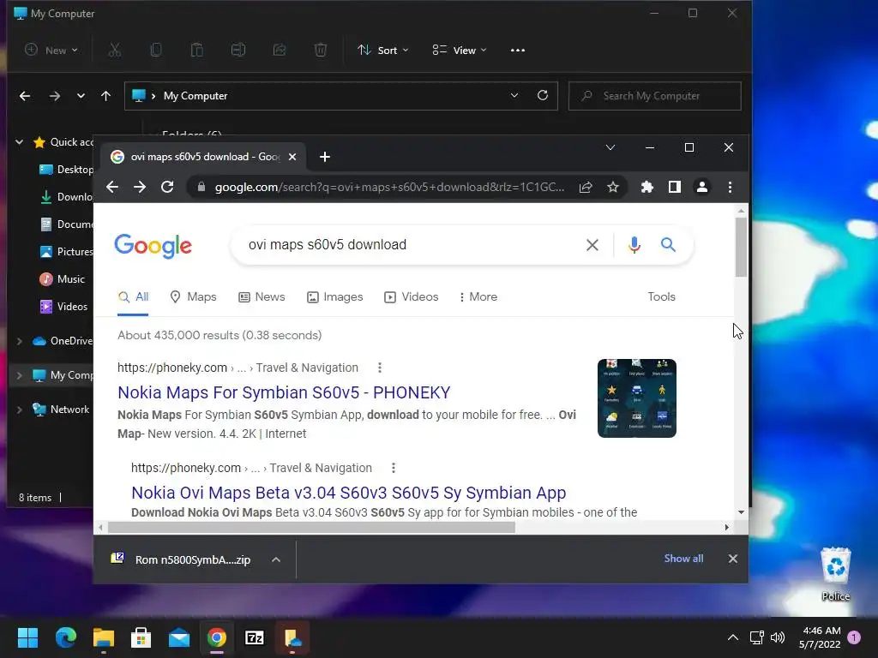Open Microsoft Store from taskbar

(141, 637)
